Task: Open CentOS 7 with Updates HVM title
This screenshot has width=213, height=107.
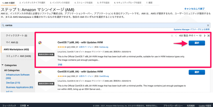Action: (x=80, y=42)
